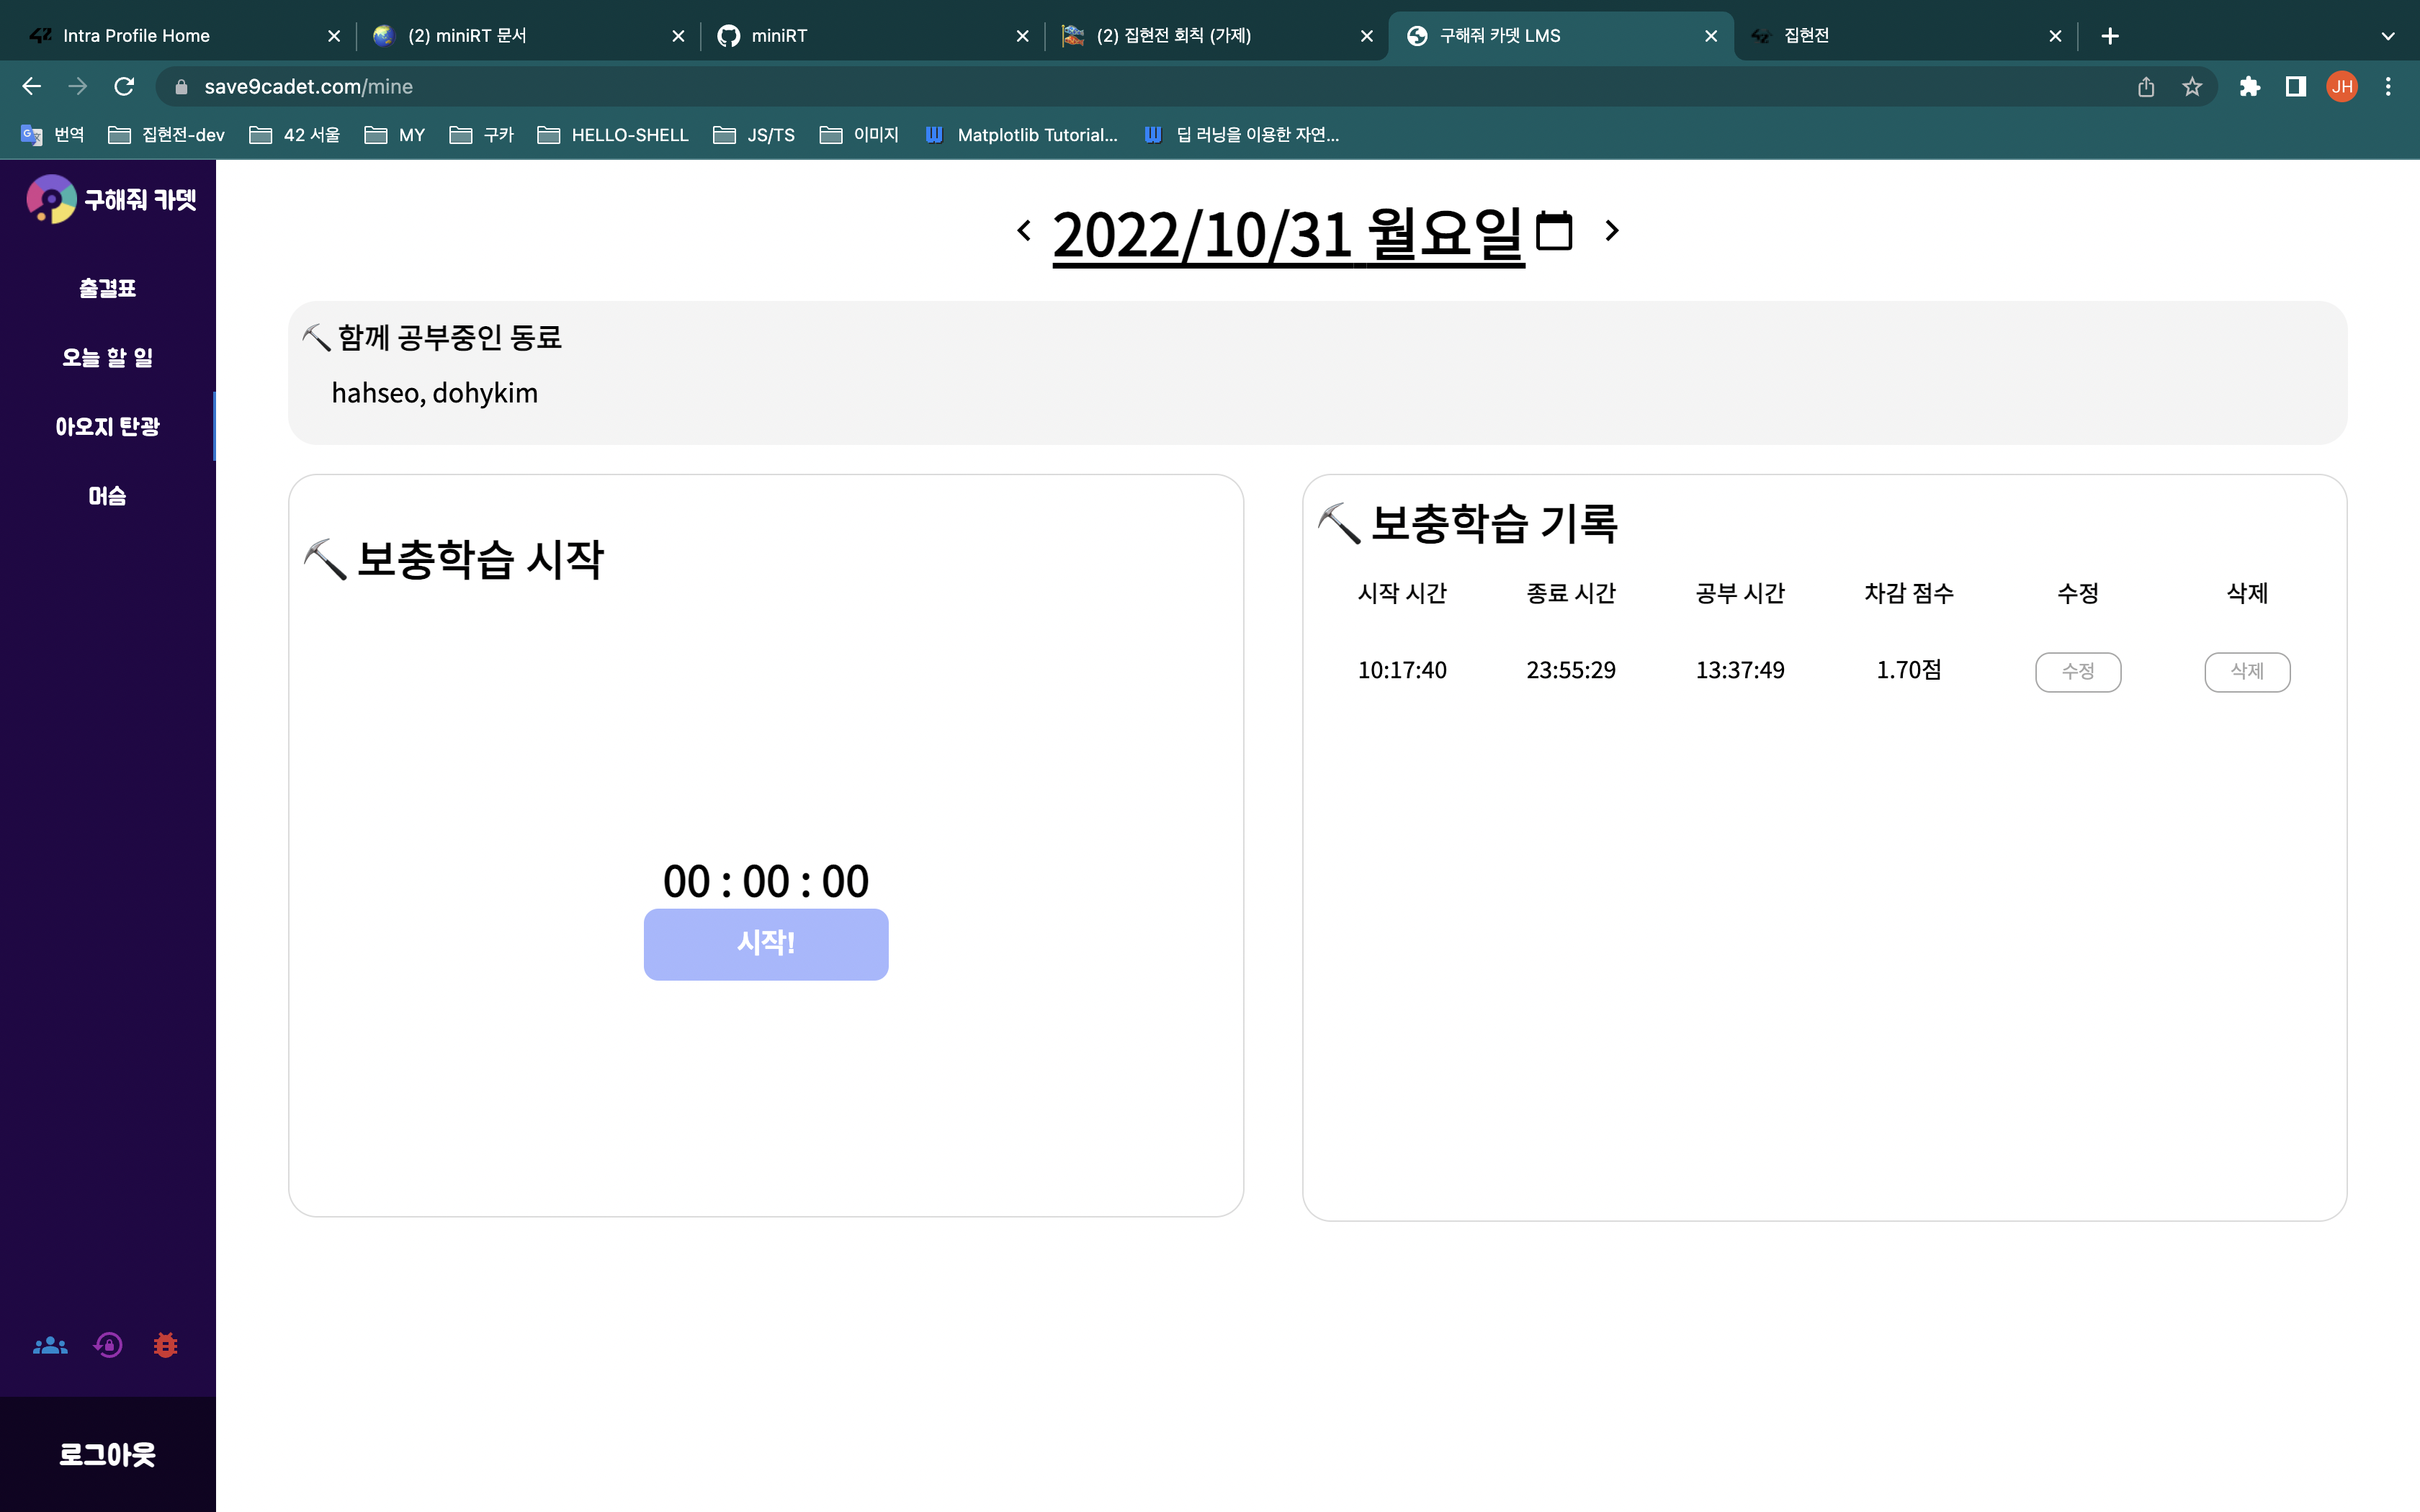Click the 삭제 delete button in record row
2420x1512 pixels.
[x=2246, y=671]
